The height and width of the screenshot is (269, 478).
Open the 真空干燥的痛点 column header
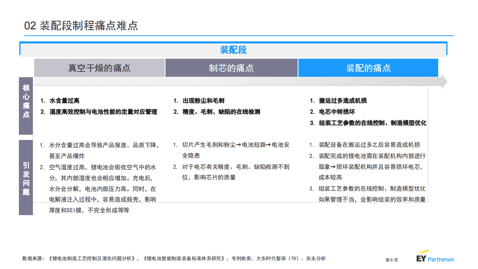coord(100,68)
